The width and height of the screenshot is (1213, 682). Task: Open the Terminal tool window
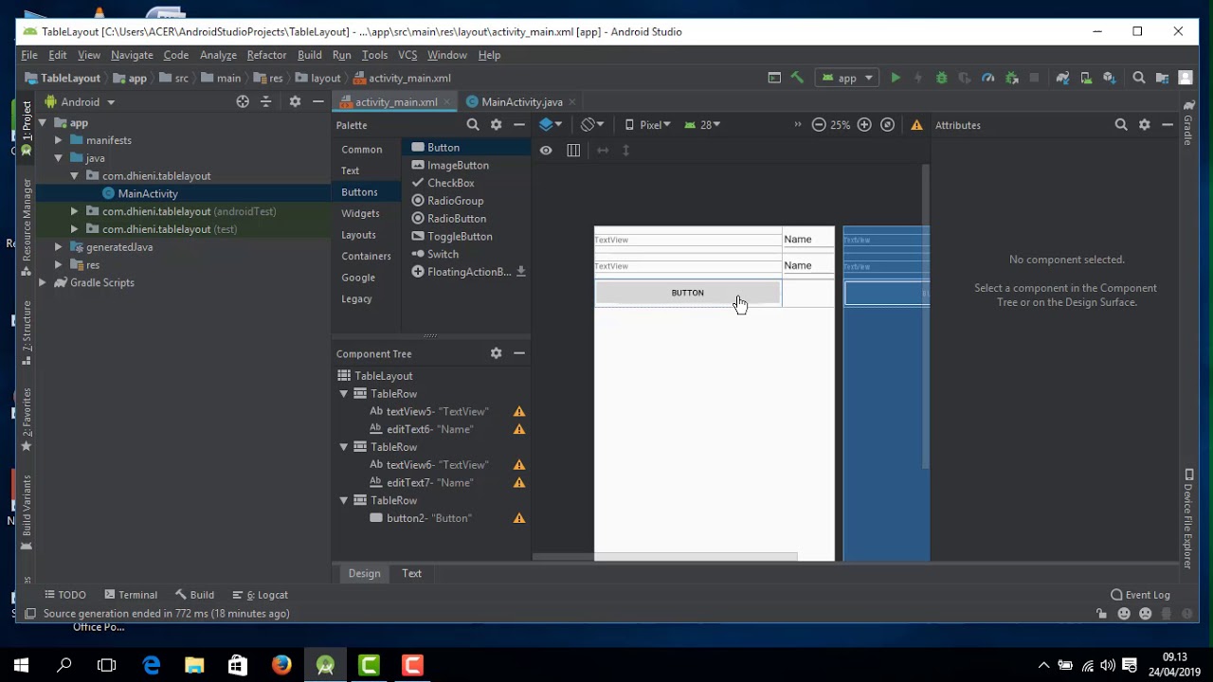(x=132, y=595)
